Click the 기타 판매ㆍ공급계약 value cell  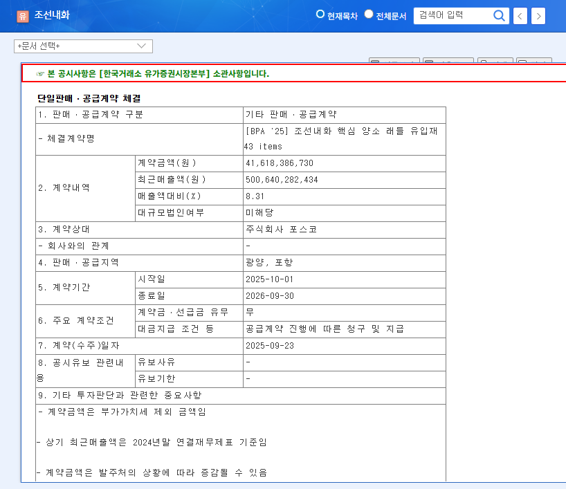coord(345,115)
